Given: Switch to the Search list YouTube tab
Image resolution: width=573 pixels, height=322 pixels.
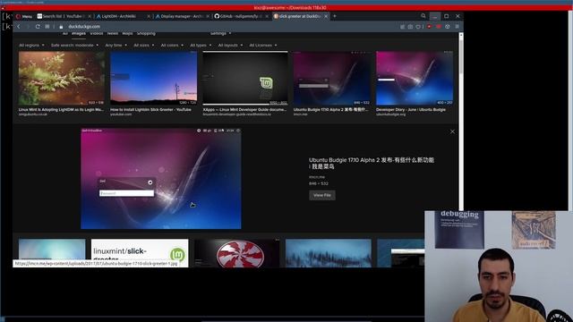Looking at the screenshot, I should [x=64, y=16].
